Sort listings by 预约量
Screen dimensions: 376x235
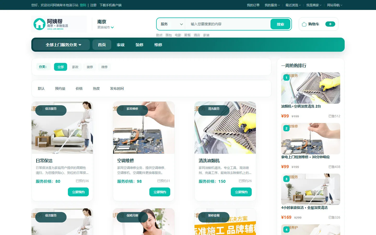click(x=60, y=89)
